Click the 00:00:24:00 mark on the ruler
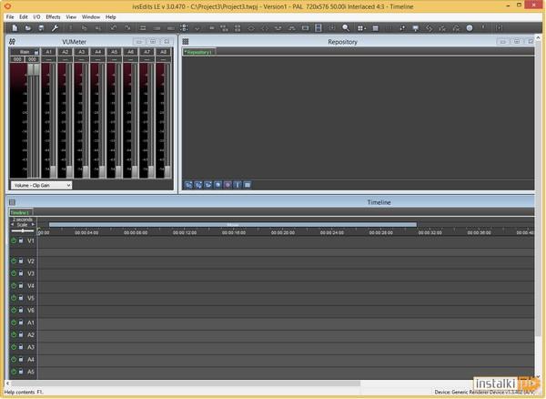 (332, 232)
